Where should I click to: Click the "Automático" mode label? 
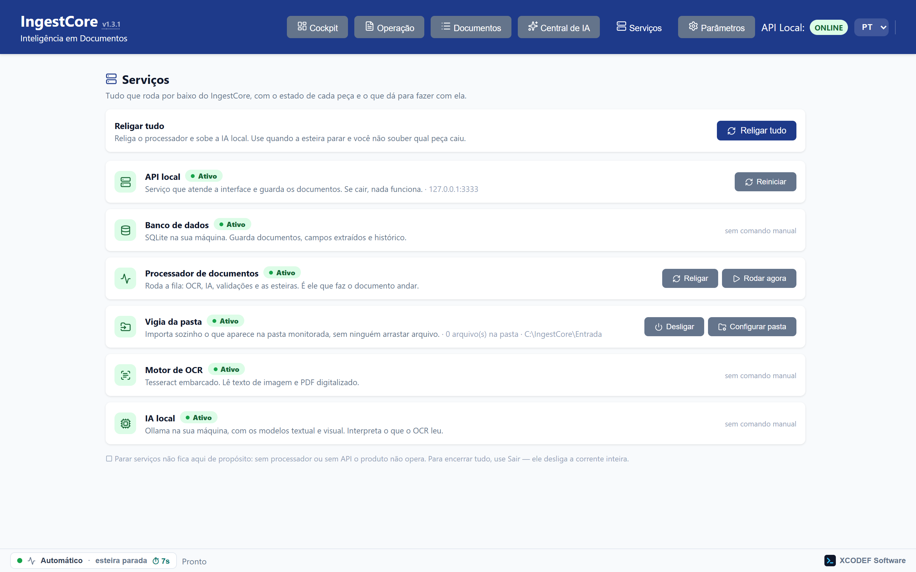point(61,561)
